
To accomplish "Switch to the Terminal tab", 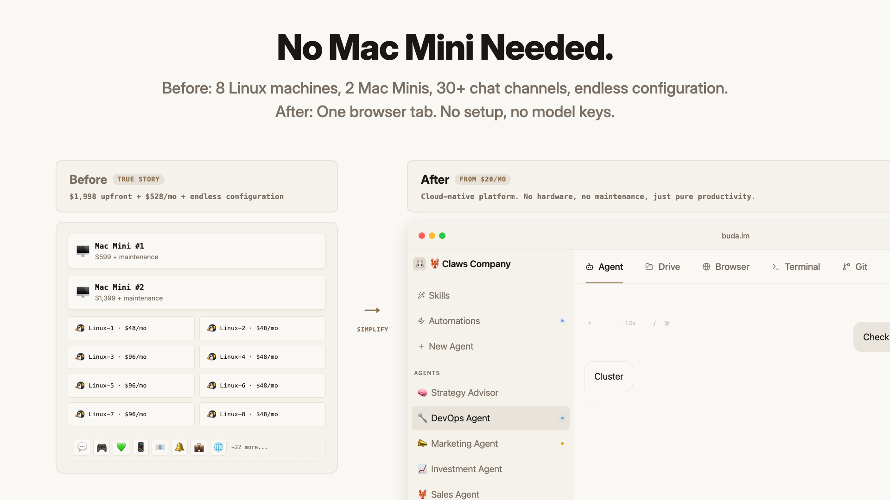I will 796,267.
